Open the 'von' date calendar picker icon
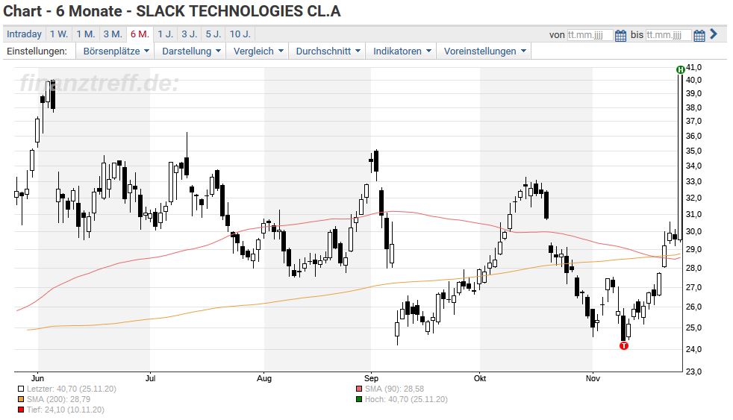 pyautogui.click(x=620, y=36)
